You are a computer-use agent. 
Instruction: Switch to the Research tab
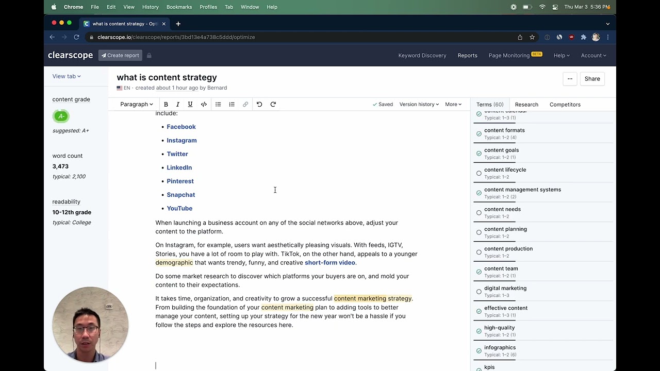pyautogui.click(x=526, y=104)
